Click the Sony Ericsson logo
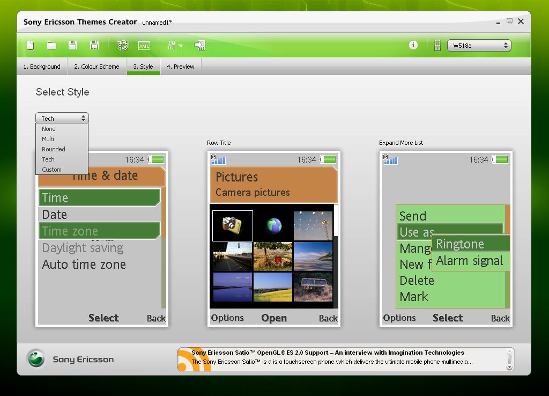The height and width of the screenshot is (396, 549). [36, 359]
